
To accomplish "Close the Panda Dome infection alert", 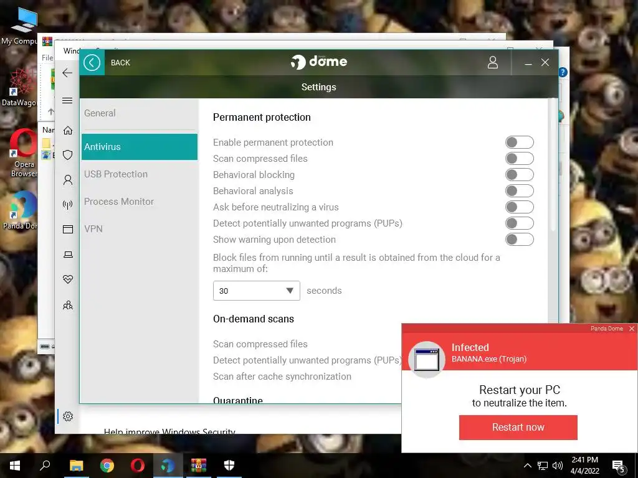I will click(x=632, y=329).
